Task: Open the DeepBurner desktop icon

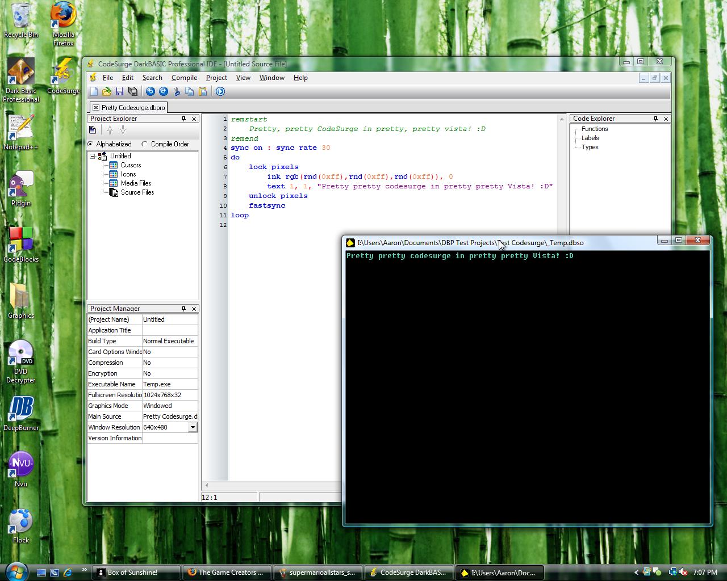Action: point(21,413)
